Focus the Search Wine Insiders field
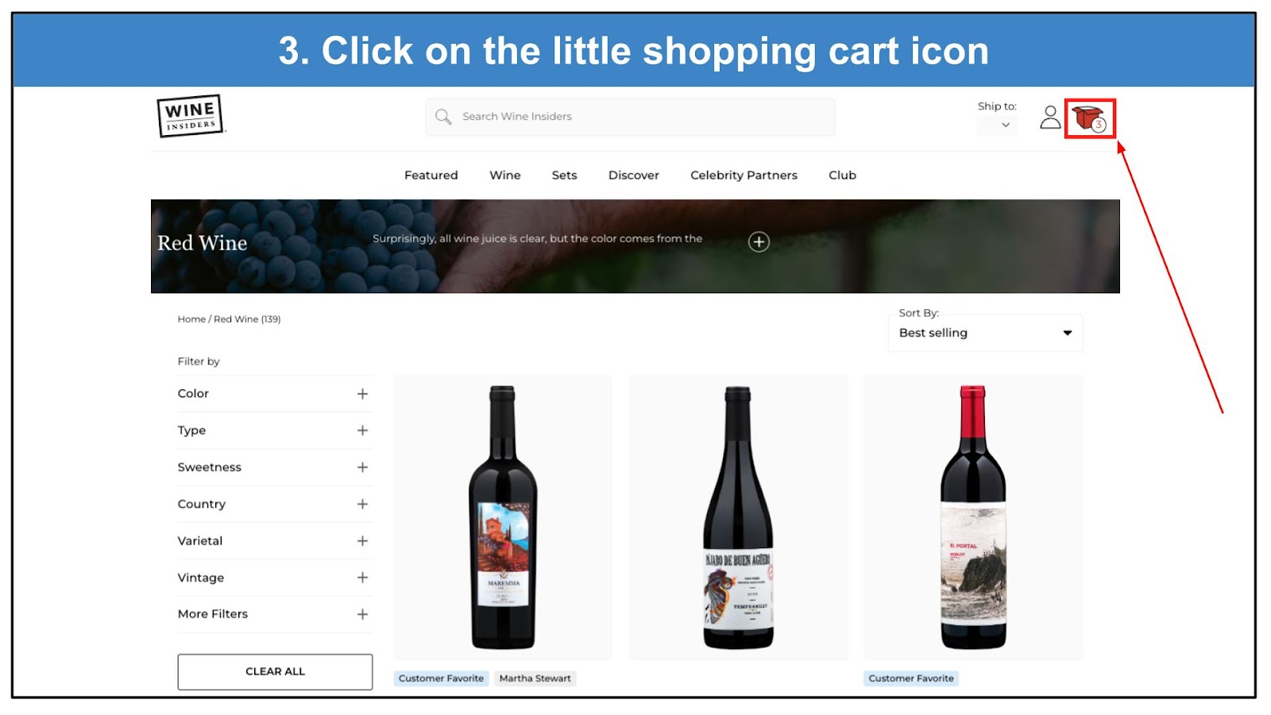The image size is (1271, 715). (x=630, y=117)
